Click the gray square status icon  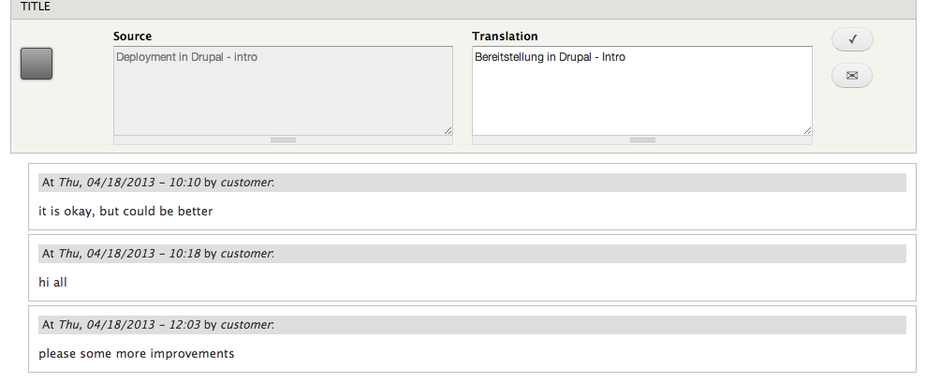tap(37, 64)
